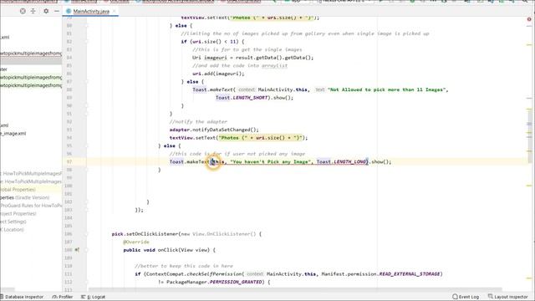Click uri.add(imageuri) statement
This screenshot has width=535, height=301.
218,74
